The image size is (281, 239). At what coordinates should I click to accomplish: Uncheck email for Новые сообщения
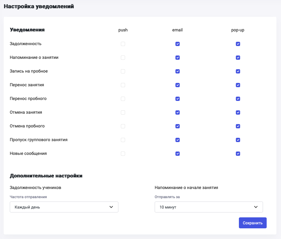click(178, 154)
